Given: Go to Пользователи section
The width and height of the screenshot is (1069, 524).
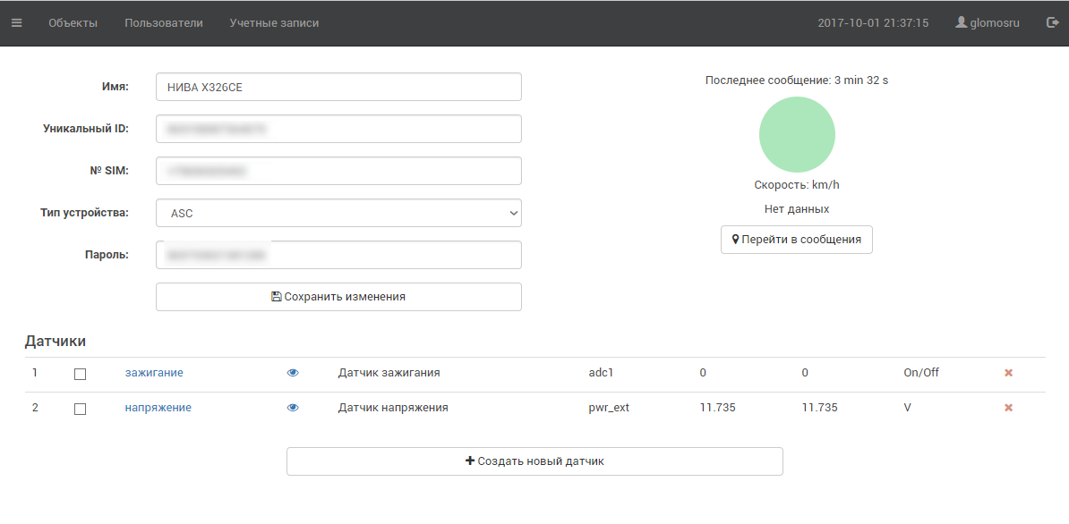Looking at the screenshot, I should point(164,23).
